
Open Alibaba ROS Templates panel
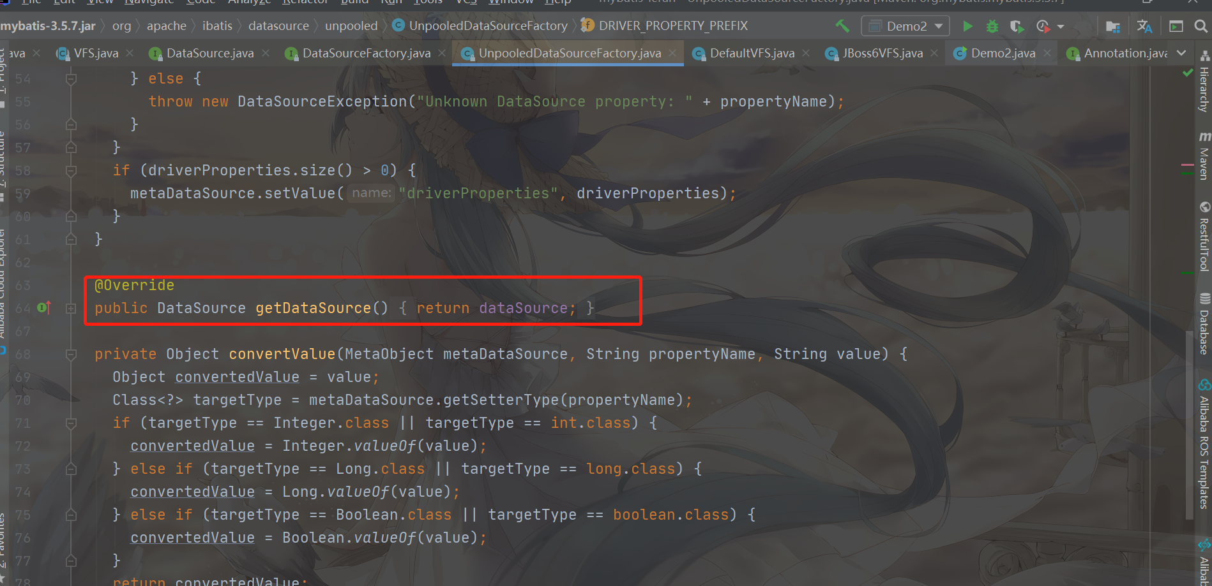(x=1204, y=444)
